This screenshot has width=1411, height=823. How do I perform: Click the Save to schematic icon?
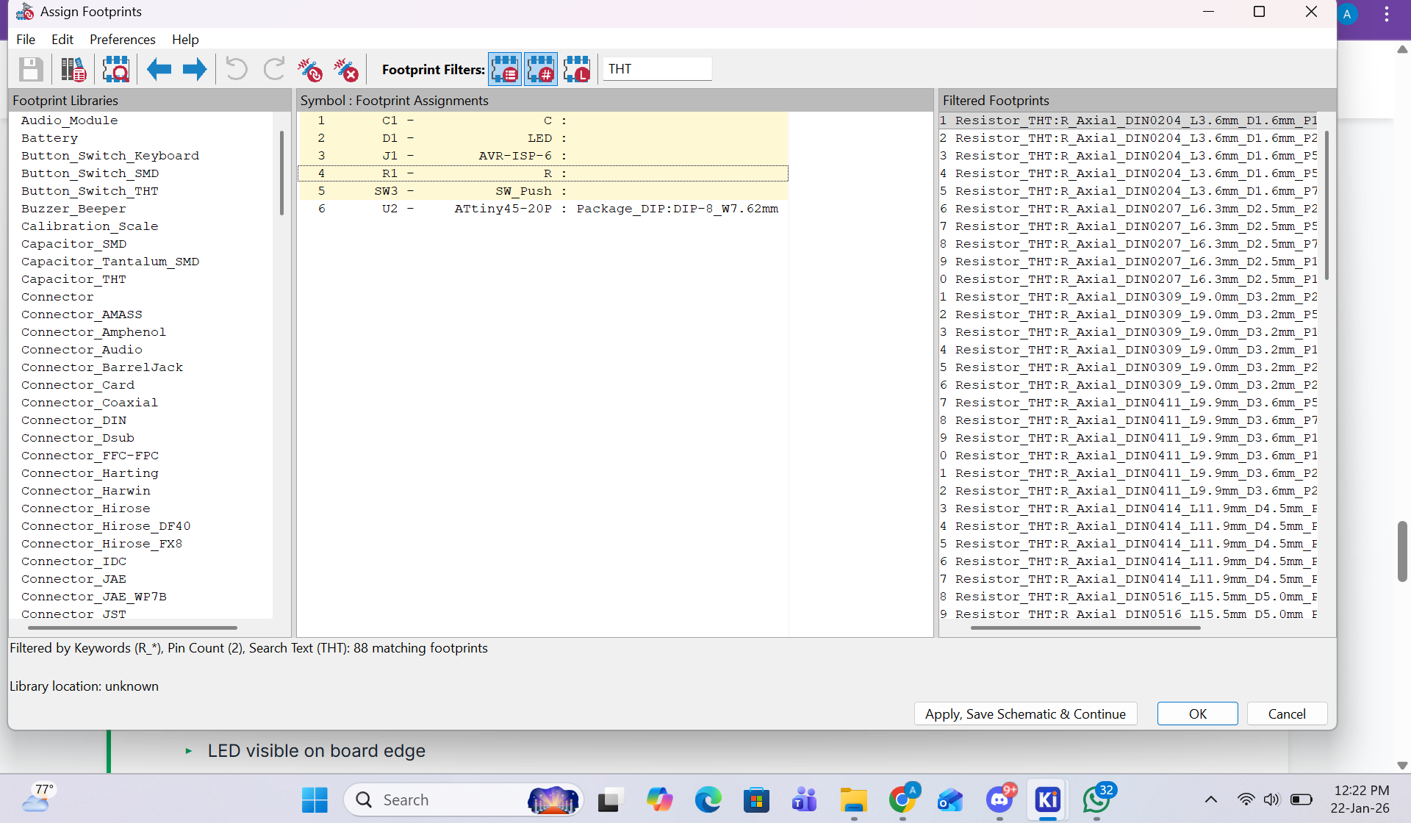pos(30,70)
